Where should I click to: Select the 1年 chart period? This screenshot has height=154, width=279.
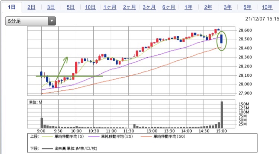pyautogui.click(x=189, y=7)
